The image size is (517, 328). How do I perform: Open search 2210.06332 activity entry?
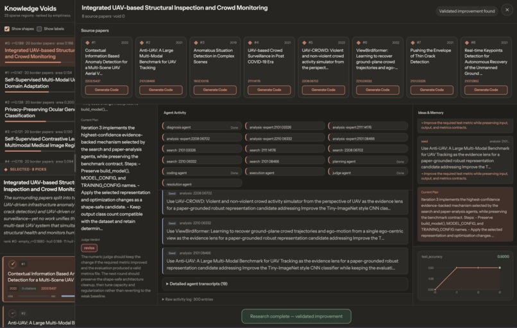pos(202,161)
